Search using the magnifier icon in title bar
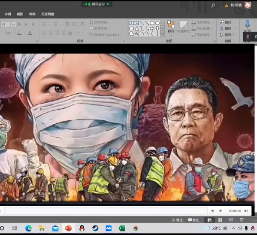 [213, 6]
